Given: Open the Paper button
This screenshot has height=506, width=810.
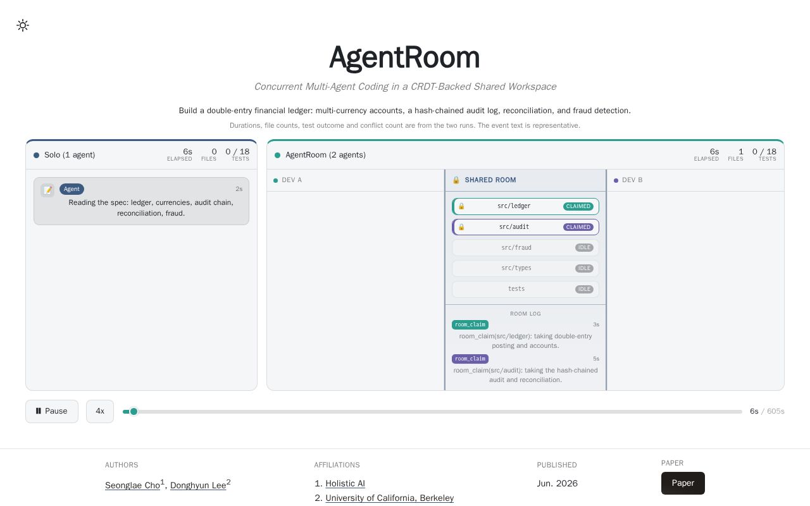Looking at the screenshot, I should coord(683,483).
